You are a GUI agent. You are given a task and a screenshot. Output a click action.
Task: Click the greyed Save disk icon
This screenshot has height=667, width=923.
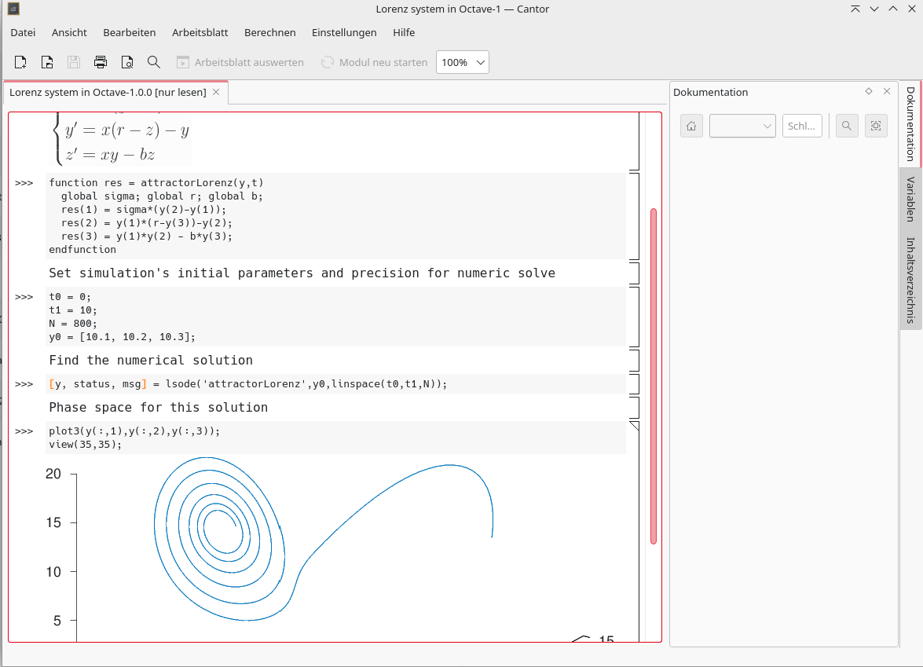(x=74, y=62)
